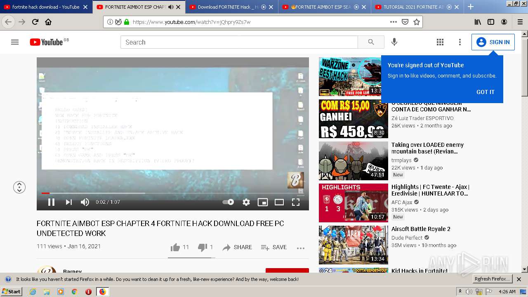Reload the page with the refresh icon
This screenshot has width=528, height=297.
point(35,22)
